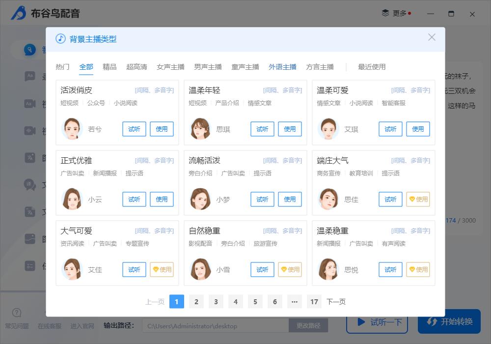This screenshot has height=344, width=491.
Task: Go to page 3
Action: click(x=216, y=301)
